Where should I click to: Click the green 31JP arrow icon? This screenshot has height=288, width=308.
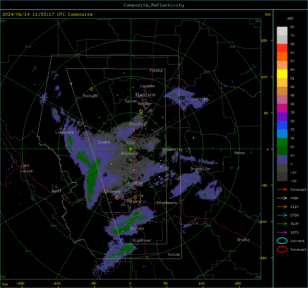(x=282, y=224)
